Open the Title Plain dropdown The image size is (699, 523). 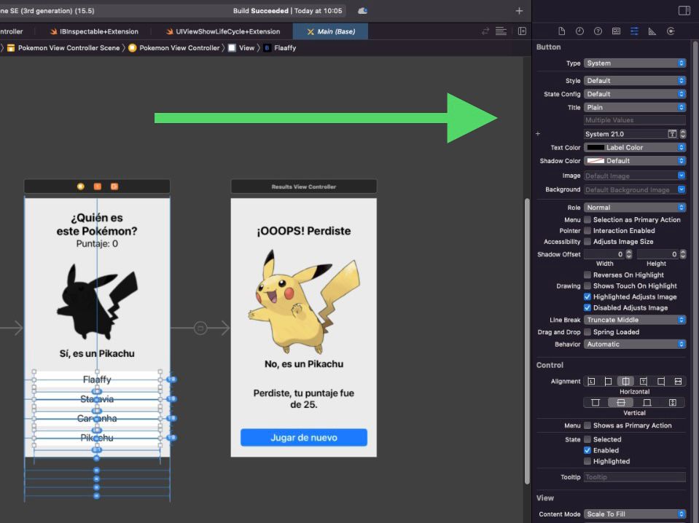click(635, 107)
